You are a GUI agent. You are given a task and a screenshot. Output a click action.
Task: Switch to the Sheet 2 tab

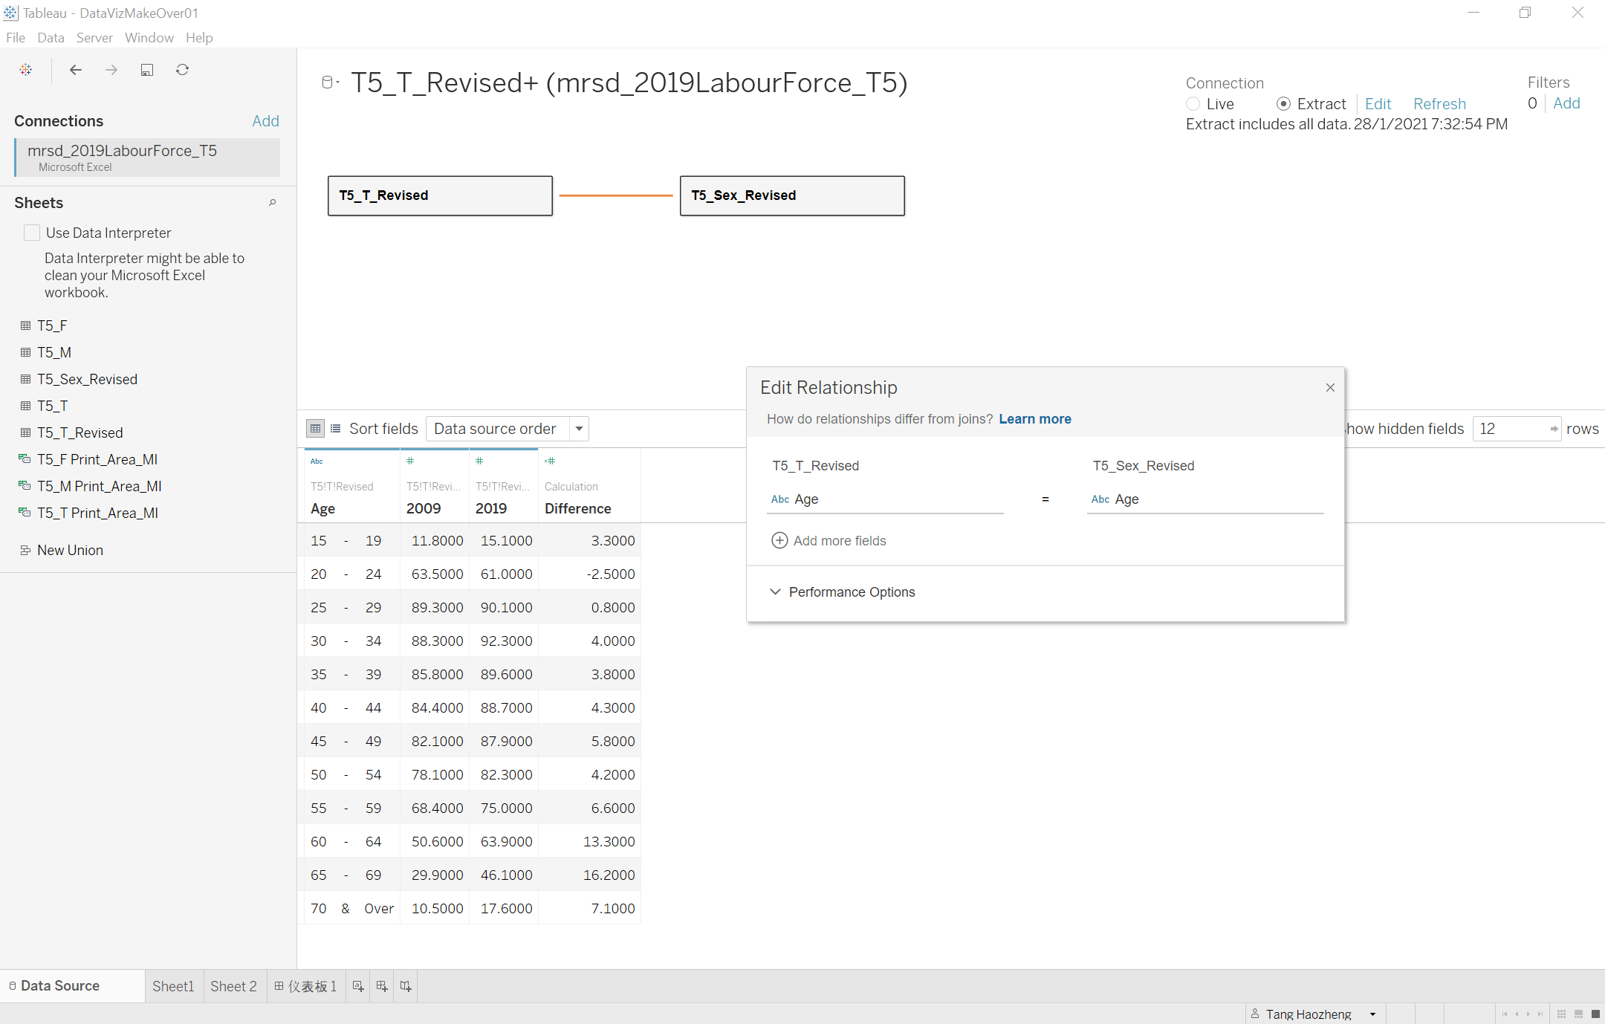(233, 986)
